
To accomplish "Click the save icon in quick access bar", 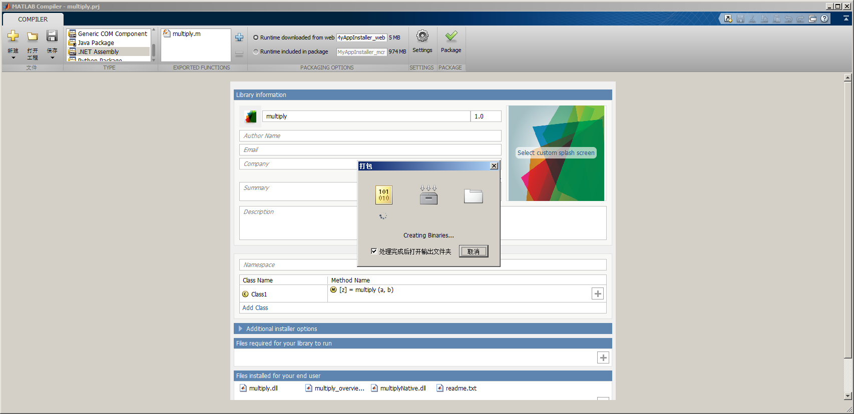I will pyautogui.click(x=740, y=19).
